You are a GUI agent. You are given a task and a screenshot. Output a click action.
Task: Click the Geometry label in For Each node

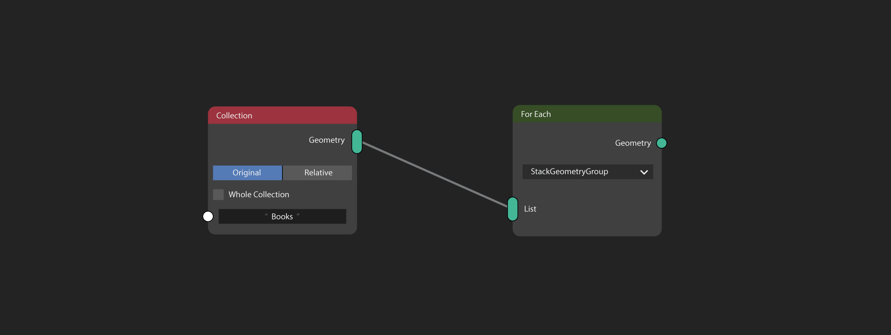(633, 143)
